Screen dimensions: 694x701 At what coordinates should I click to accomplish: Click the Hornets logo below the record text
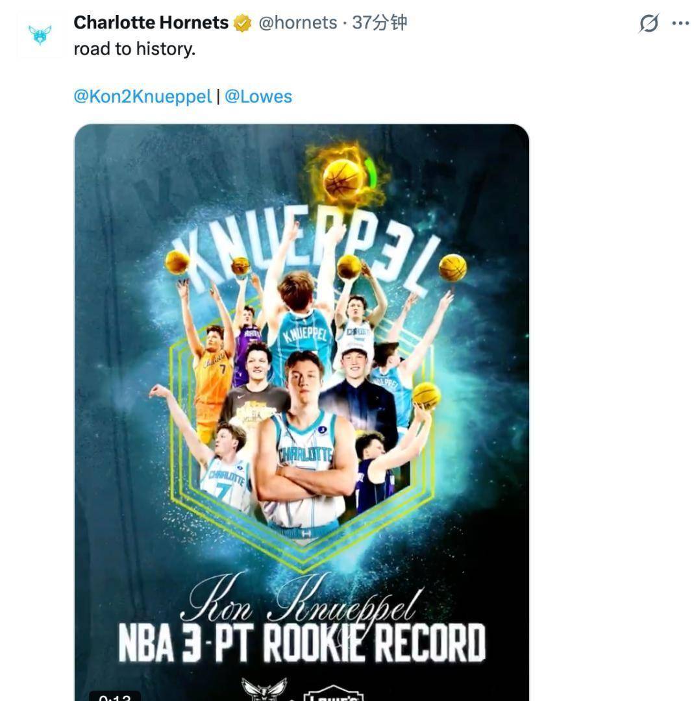[264, 689]
